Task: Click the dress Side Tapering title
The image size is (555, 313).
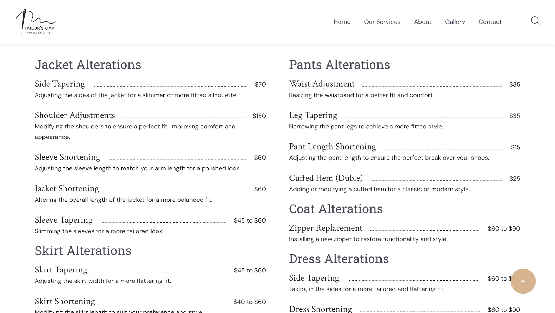Action: 314,278
